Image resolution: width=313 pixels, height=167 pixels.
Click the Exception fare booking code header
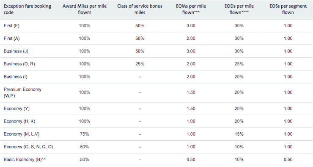click(x=27, y=9)
